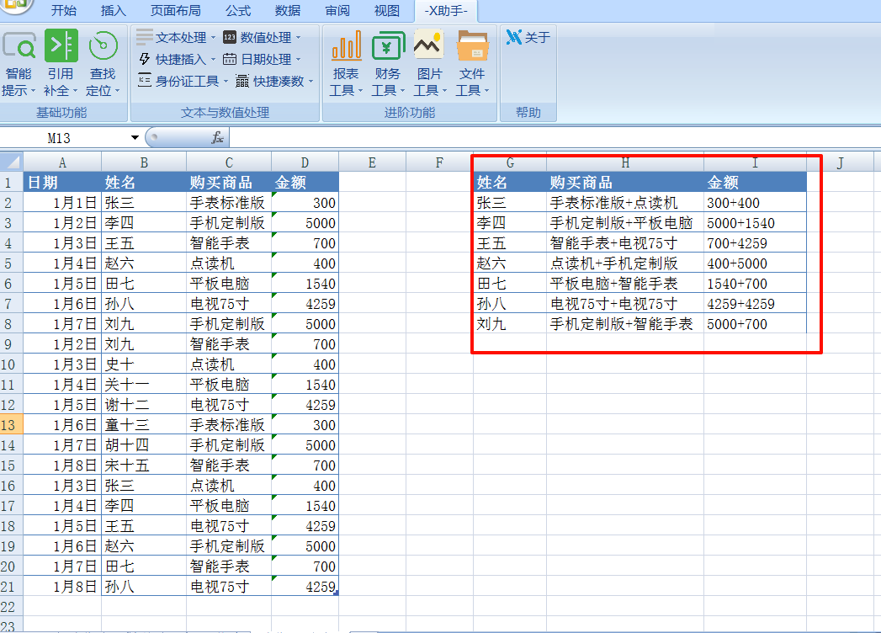Click the insert function fx button
The width and height of the screenshot is (881, 633).
pos(217,138)
